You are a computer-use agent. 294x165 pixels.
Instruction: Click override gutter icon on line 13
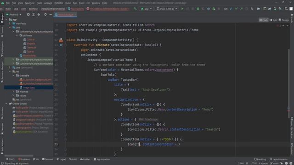(x=61, y=45)
